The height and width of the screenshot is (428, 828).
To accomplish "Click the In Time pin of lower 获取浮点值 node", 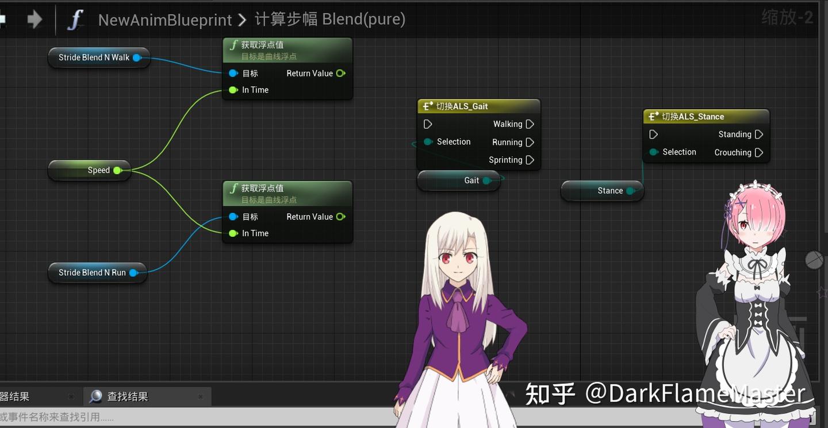I will point(233,233).
